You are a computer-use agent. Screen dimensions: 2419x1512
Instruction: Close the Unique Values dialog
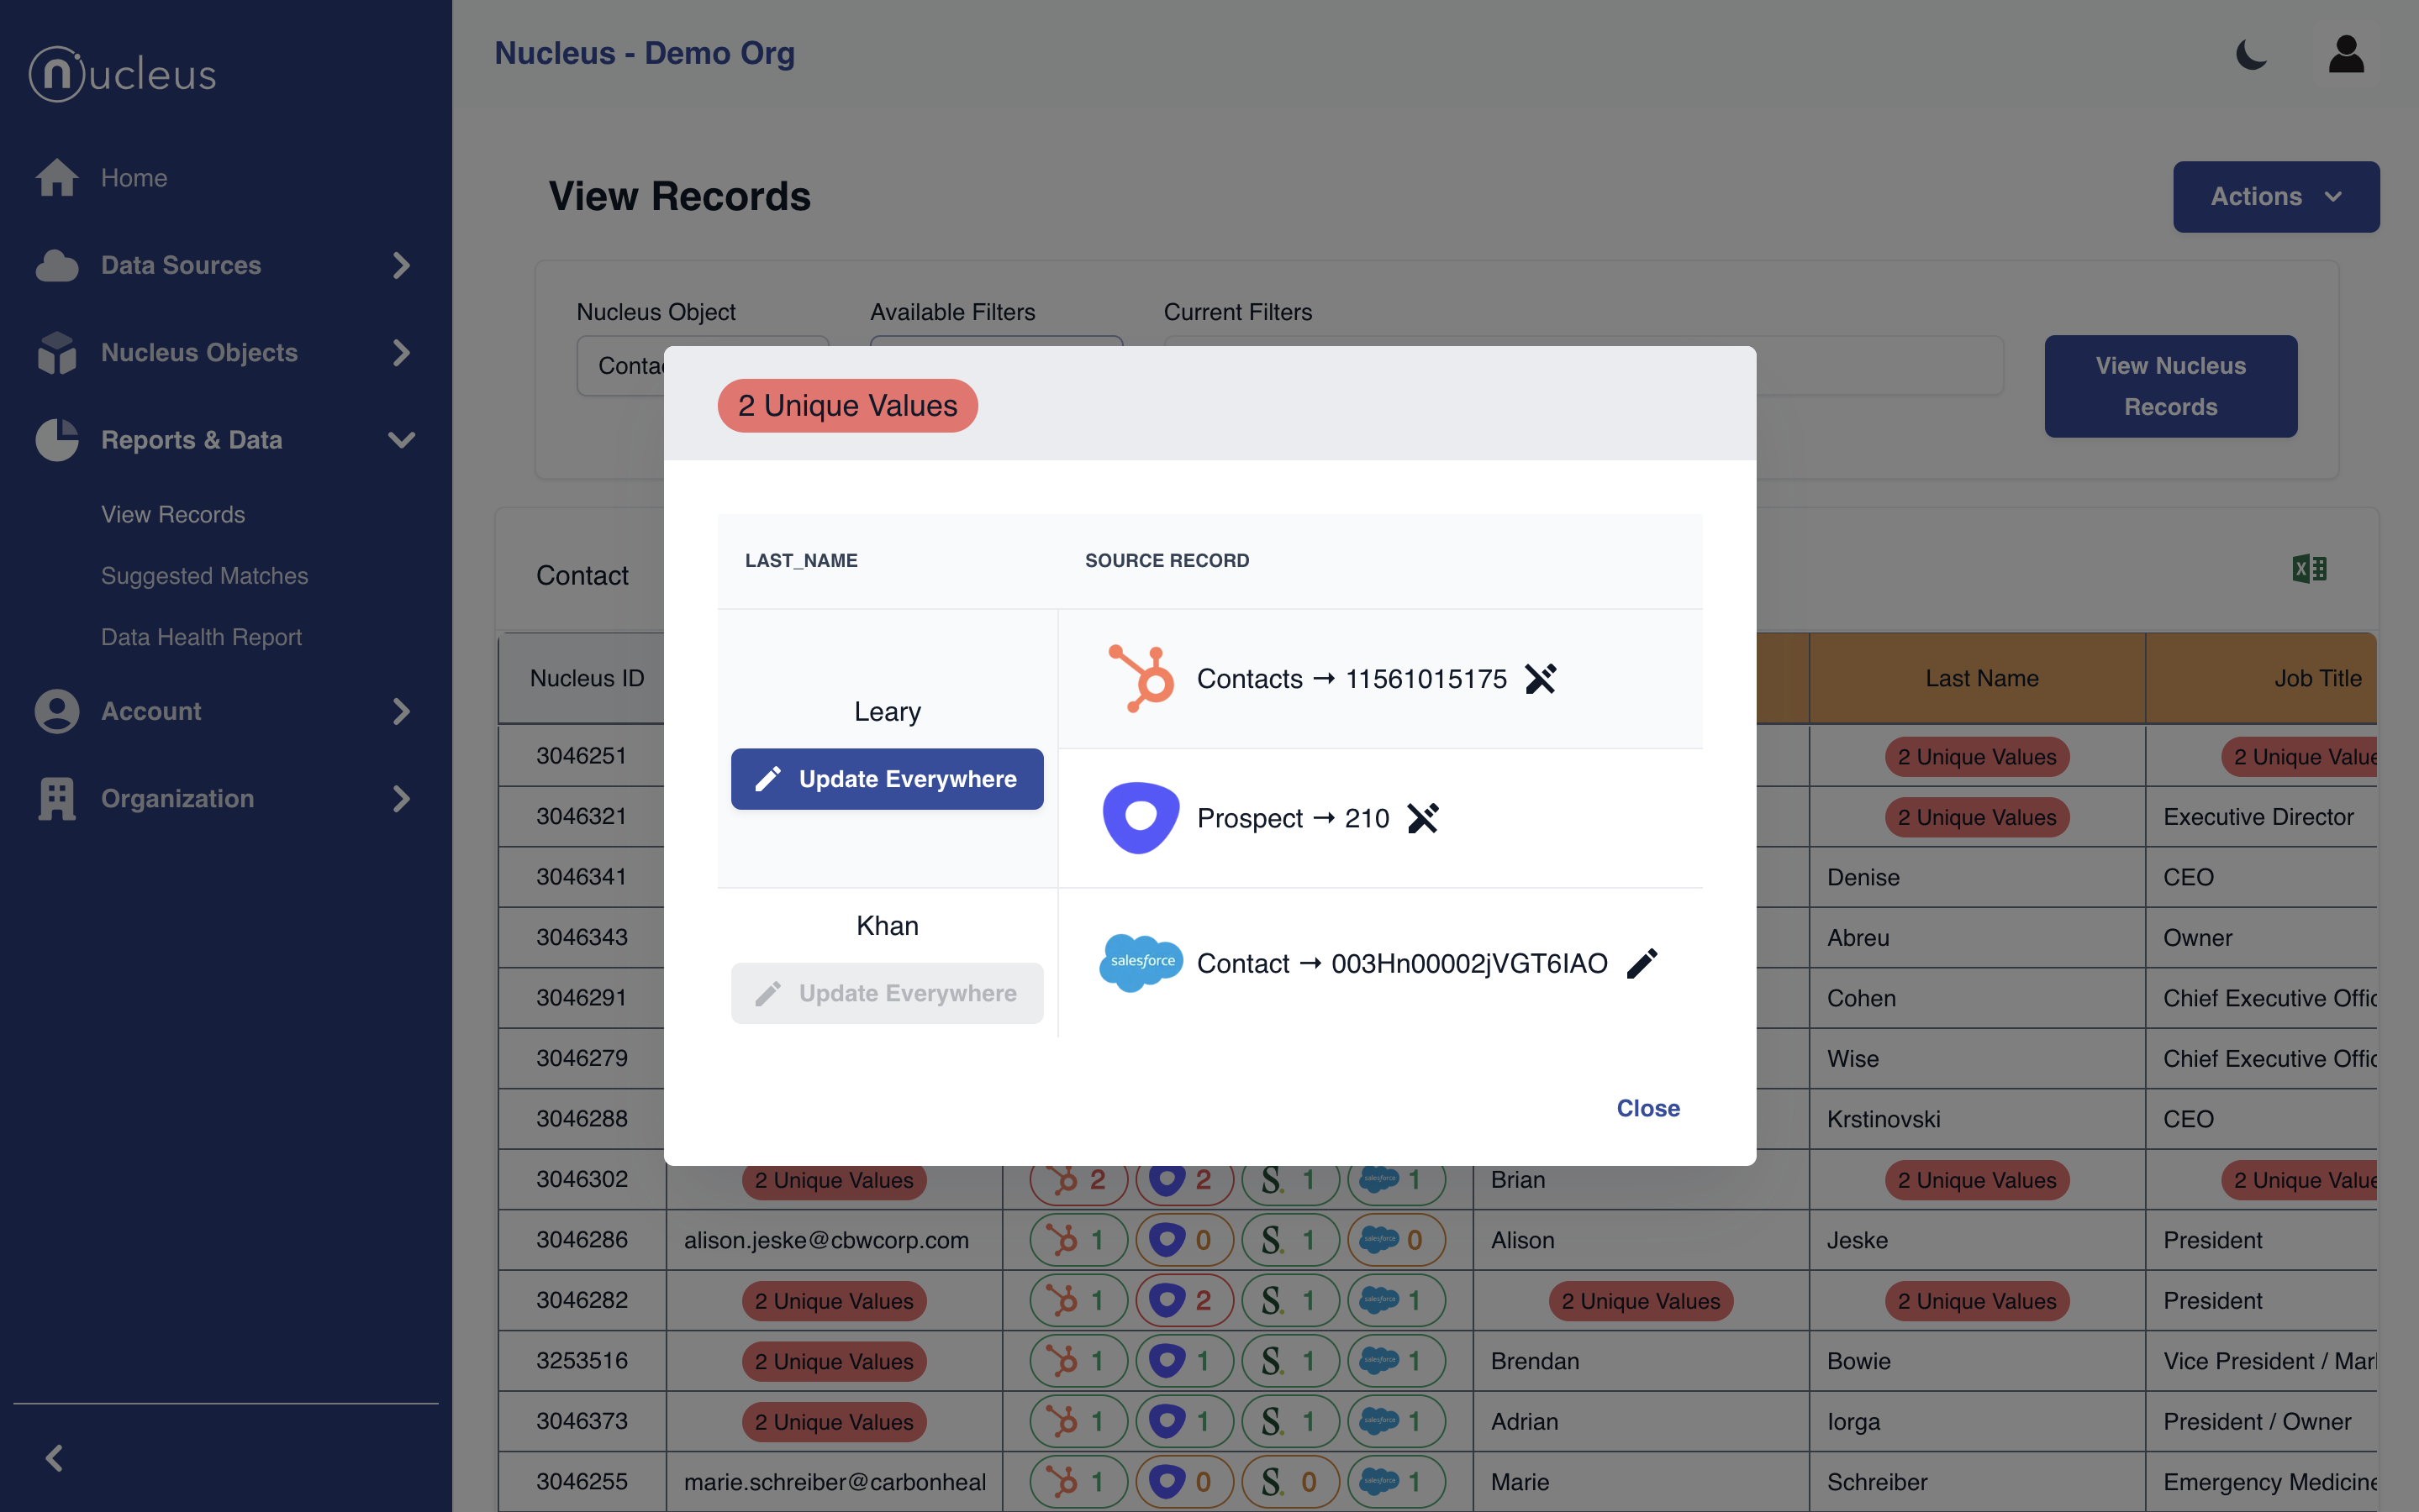1647,1108
